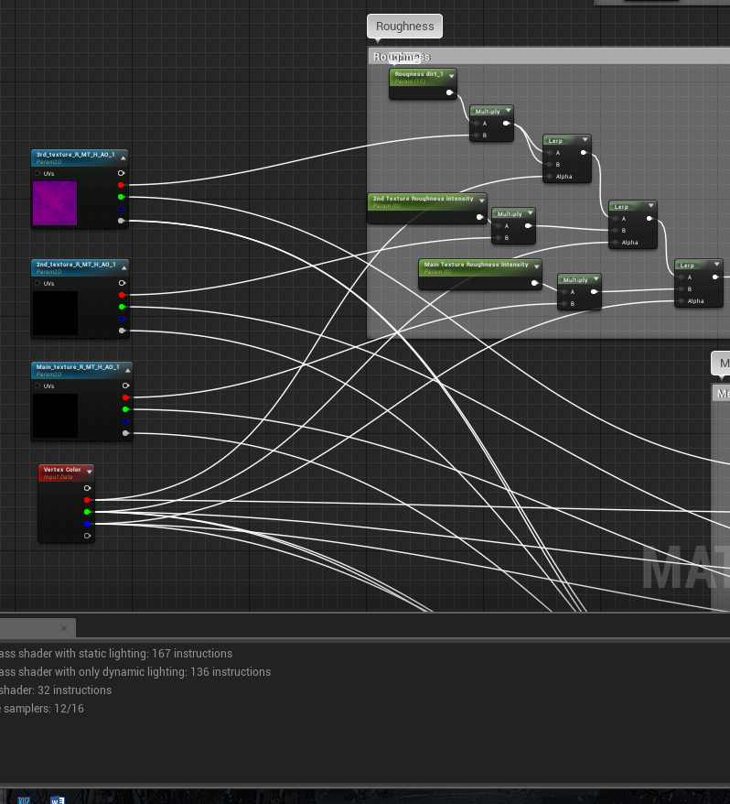730x804 pixels.
Task: Click alpha output pin of 3rd_texture node
Action: (x=121, y=221)
